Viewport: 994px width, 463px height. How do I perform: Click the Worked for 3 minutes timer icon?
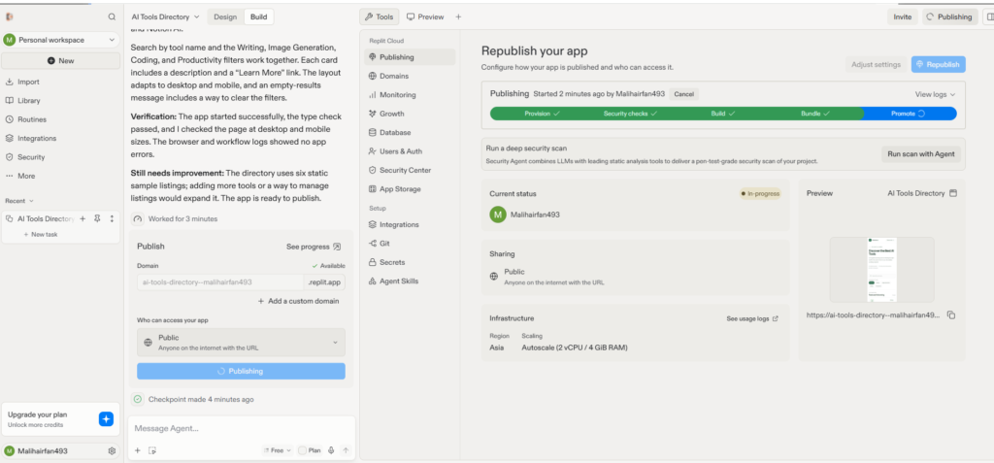[x=138, y=218]
